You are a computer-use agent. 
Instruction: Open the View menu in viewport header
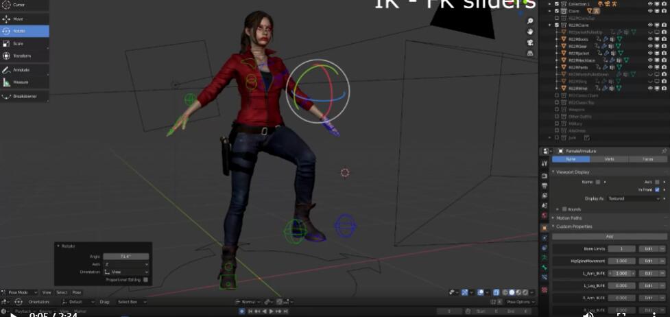pos(47,292)
